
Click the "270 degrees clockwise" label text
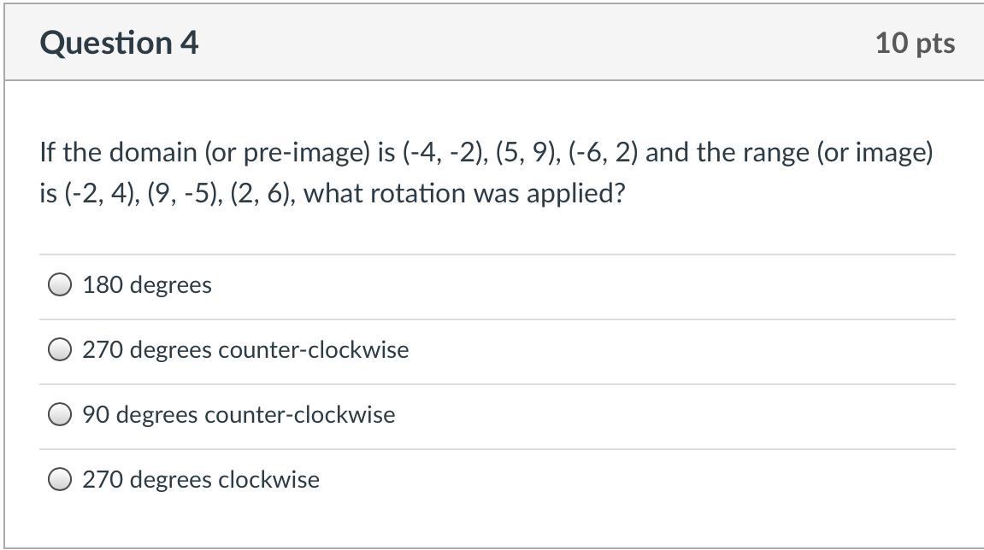[201, 480]
